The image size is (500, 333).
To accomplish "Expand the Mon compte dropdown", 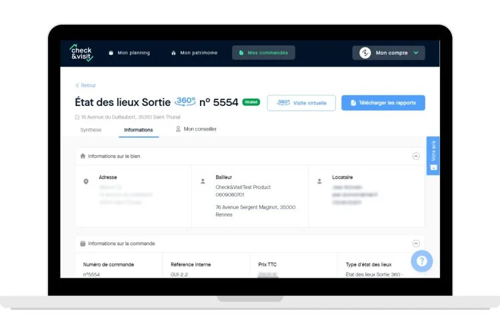I will coord(389,53).
